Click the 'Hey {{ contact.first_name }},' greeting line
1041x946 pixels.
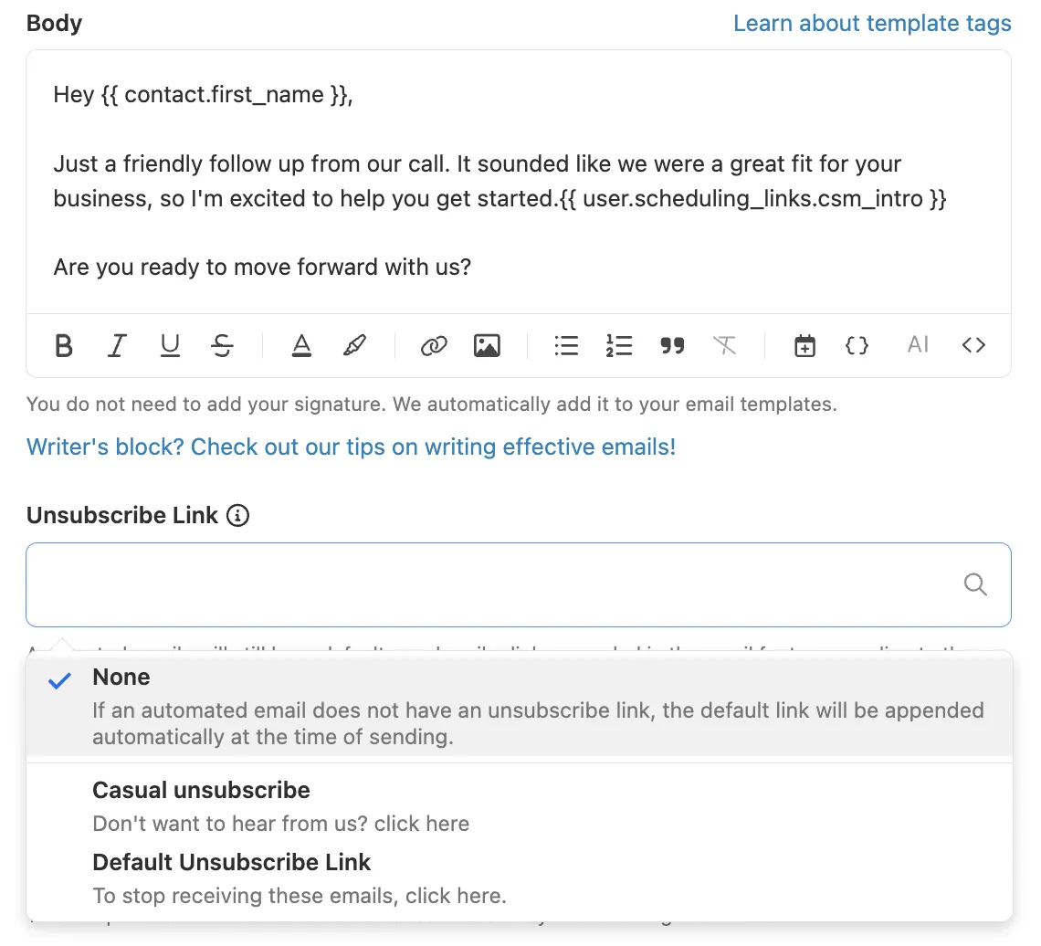(203, 95)
